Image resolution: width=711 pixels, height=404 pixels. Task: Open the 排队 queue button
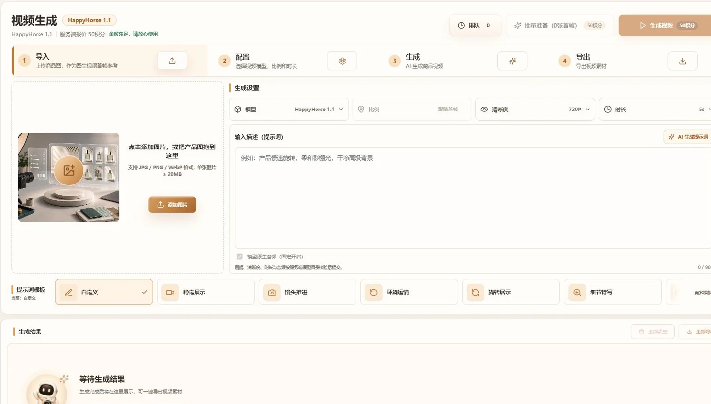(x=475, y=25)
